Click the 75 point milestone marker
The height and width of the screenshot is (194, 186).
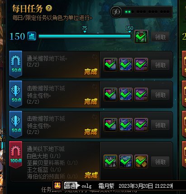pos(85,29)
